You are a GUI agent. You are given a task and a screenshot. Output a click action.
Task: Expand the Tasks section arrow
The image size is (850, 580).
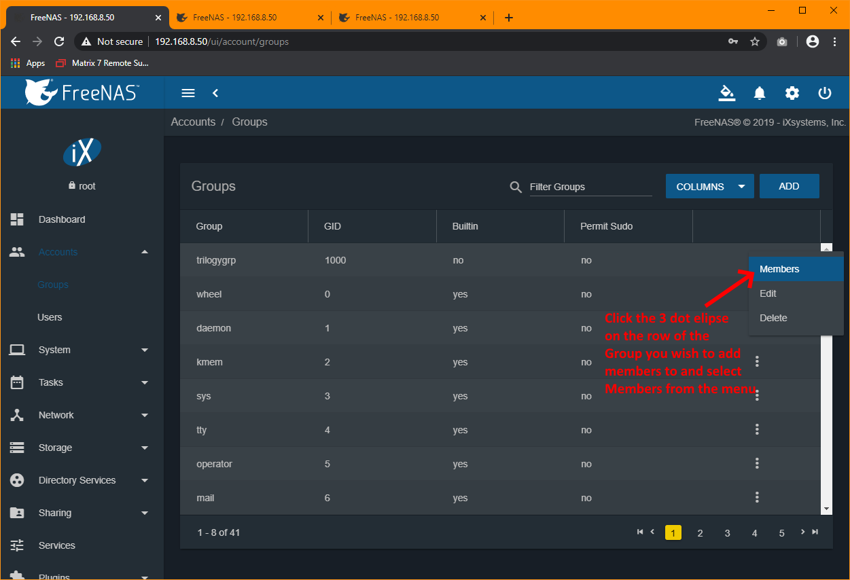click(145, 382)
